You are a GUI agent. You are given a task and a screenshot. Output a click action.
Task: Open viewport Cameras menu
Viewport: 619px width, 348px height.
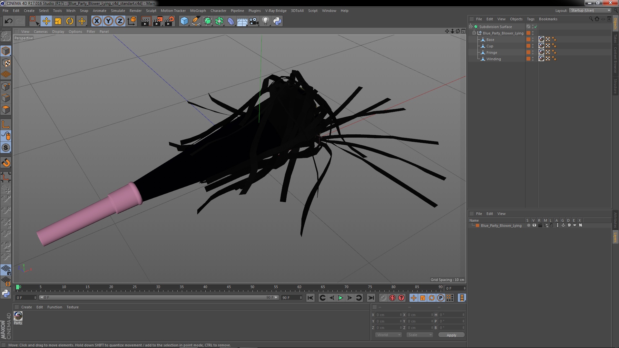[41, 32]
